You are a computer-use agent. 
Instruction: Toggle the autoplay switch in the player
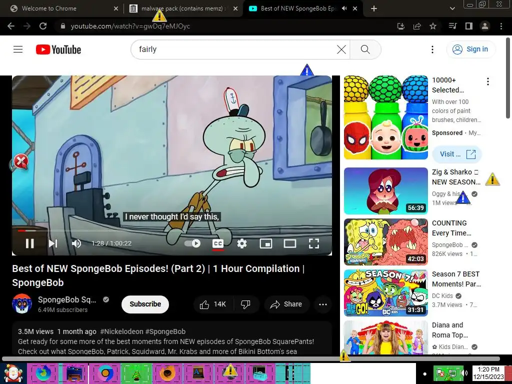click(192, 243)
